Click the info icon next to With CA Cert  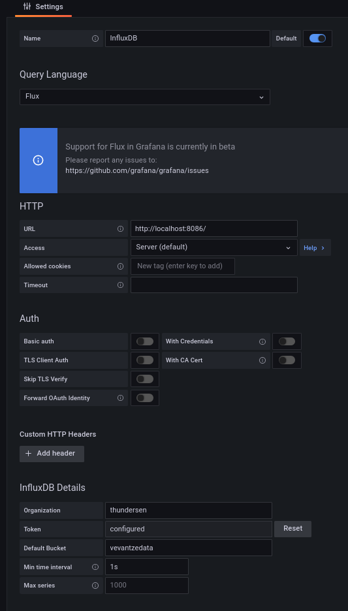click(x=262, y=360)
